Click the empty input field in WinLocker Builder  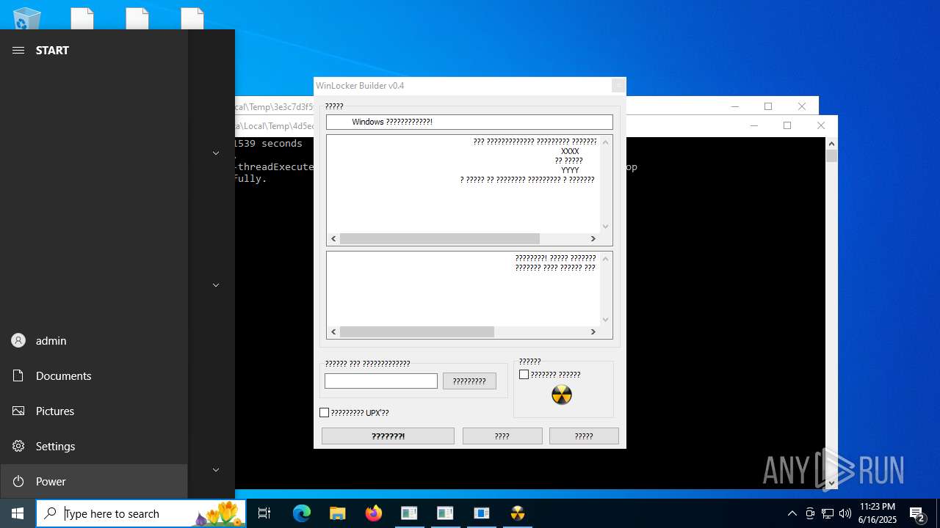381,381
